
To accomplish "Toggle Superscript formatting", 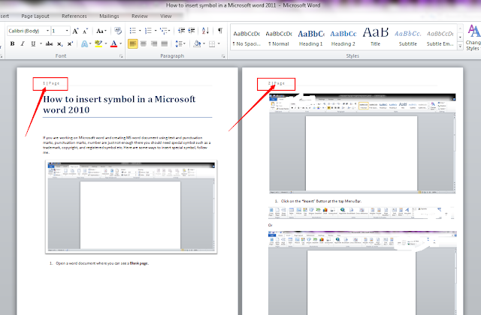I will [70, 43].
